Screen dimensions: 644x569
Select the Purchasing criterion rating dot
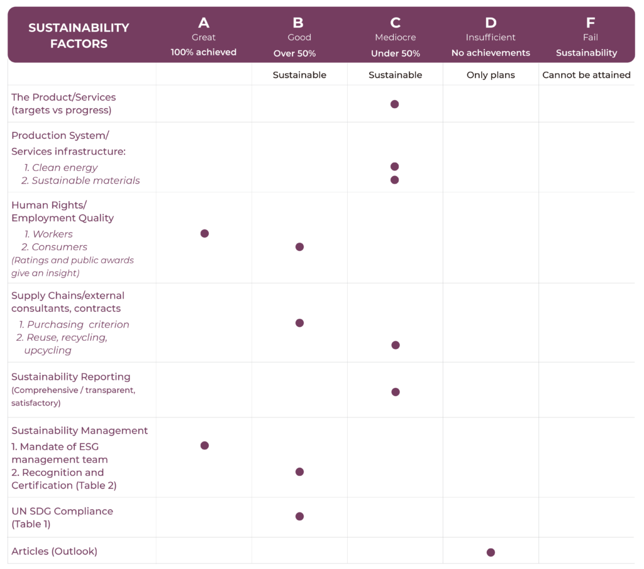(x=299, y=323)
